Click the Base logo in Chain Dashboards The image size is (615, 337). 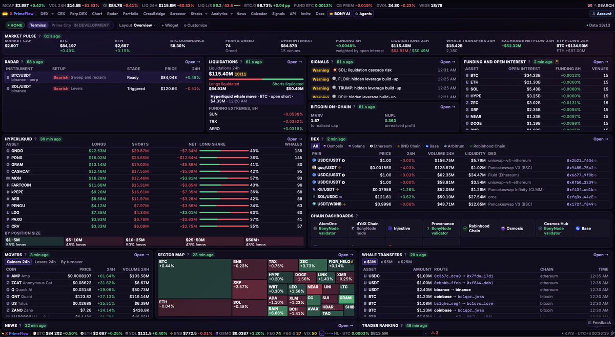[578, 229]
